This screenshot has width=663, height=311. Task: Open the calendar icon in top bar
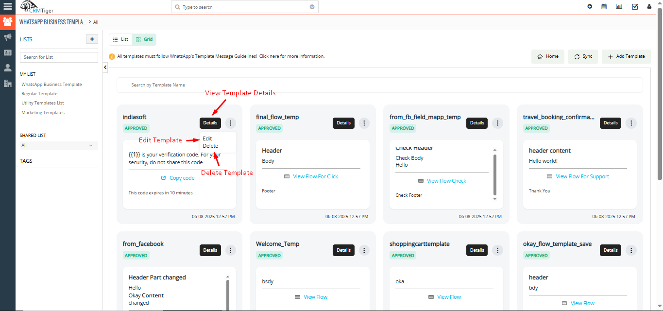(604, 7)
